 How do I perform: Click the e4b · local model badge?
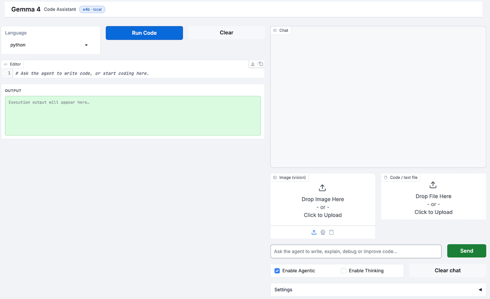[92, 9]
